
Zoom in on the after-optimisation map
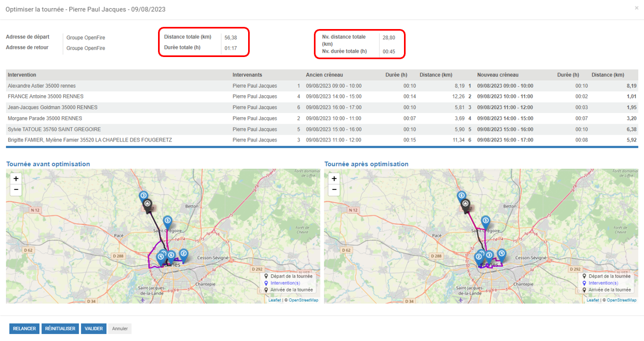(x=334, y=179)
